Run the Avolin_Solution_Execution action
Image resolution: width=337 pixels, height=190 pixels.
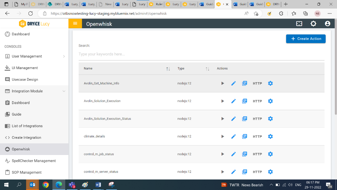point(223,101)
